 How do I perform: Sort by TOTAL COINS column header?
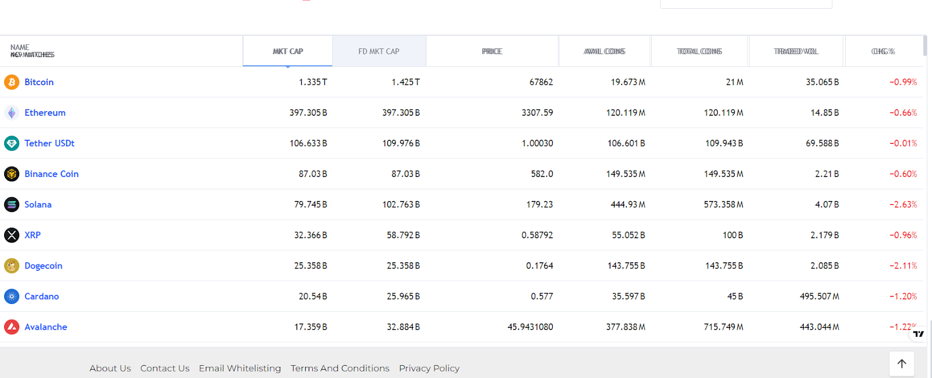700,51
